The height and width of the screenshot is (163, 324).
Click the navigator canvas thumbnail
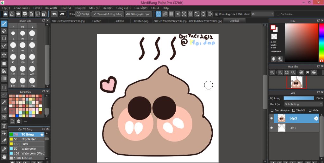tap(296, 82)
